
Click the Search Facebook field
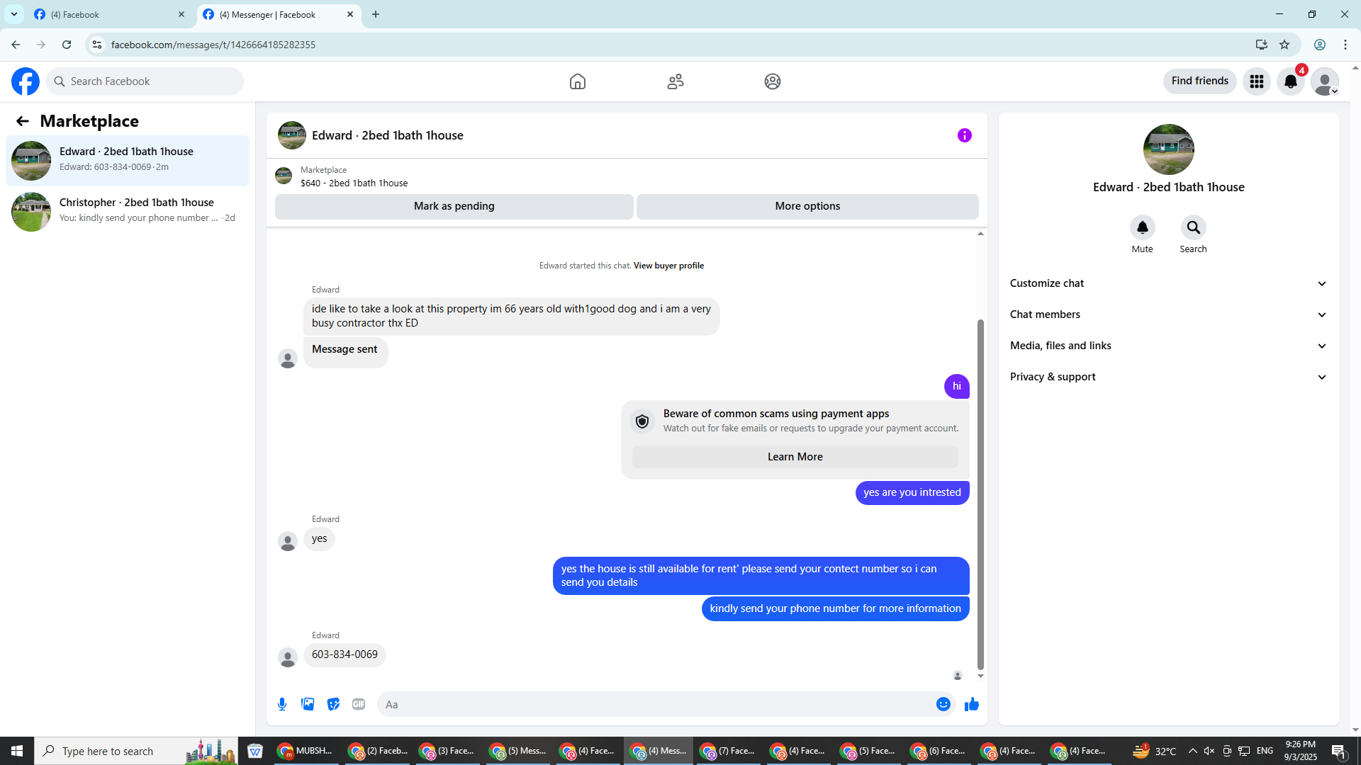click(x=145, y=81)
